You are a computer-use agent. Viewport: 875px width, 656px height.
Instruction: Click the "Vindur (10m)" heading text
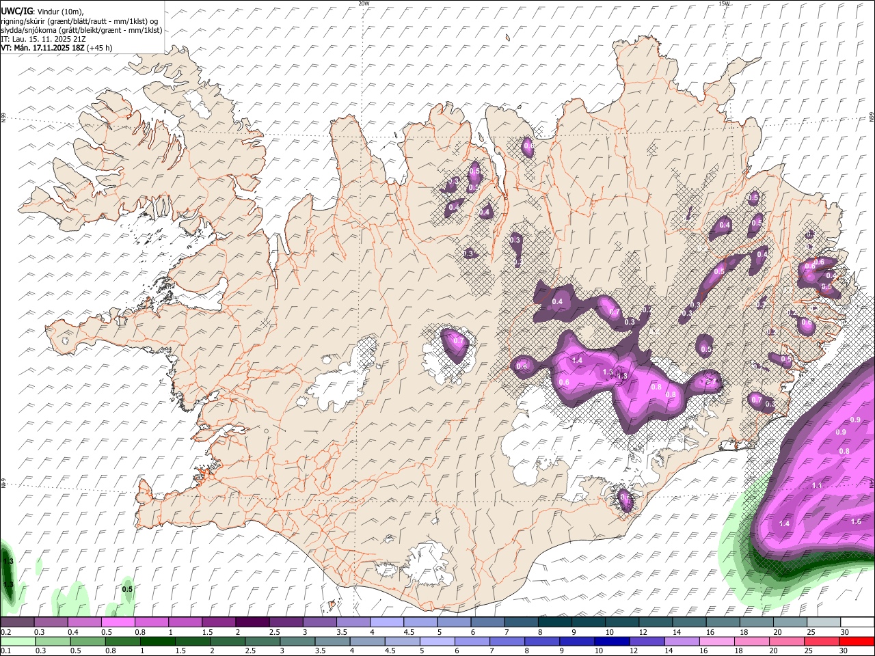(59, 11)
